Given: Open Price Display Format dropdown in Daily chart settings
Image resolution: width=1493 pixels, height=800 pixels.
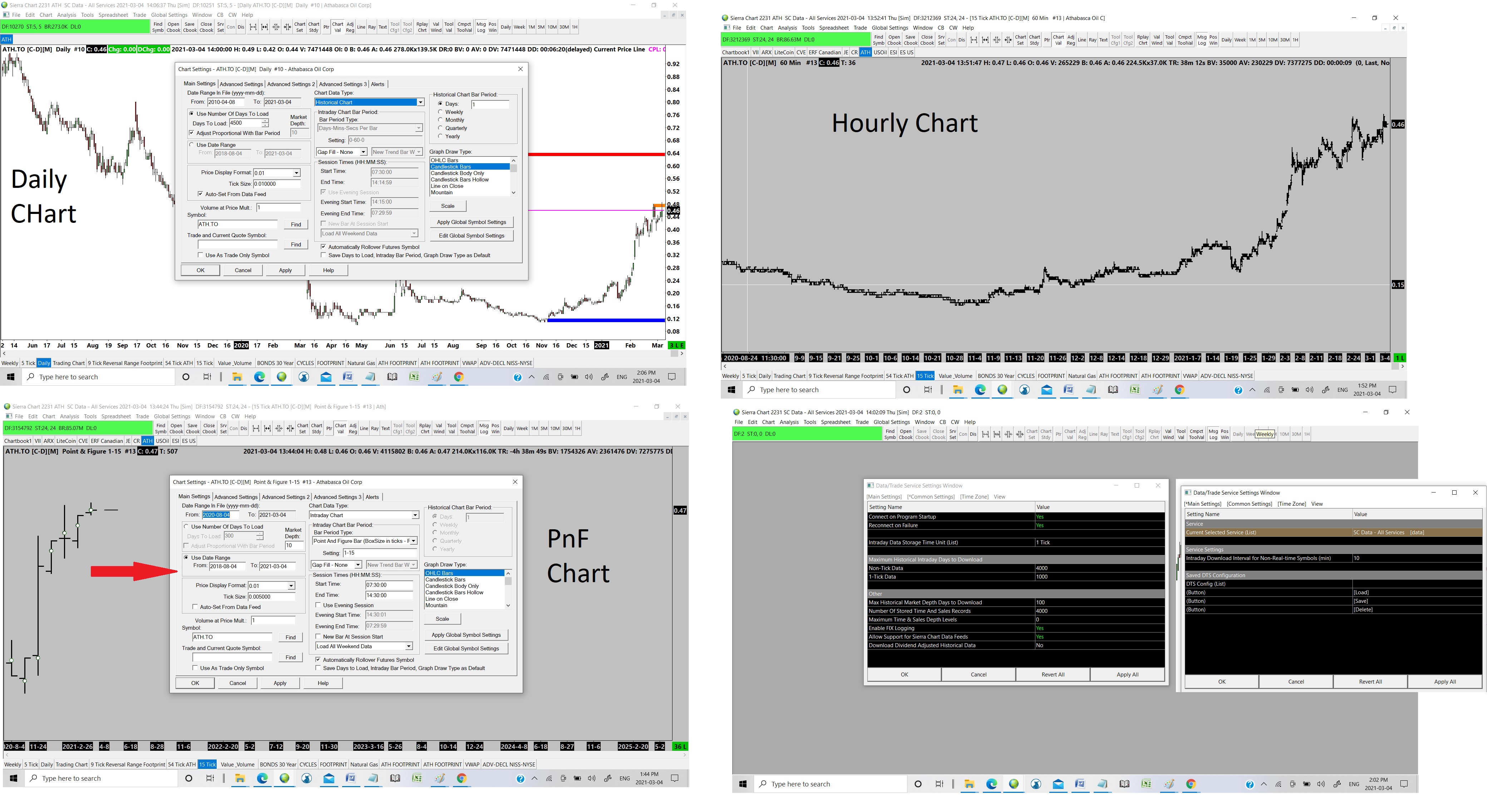Looking at the screenshot, I should coord(296,173).
